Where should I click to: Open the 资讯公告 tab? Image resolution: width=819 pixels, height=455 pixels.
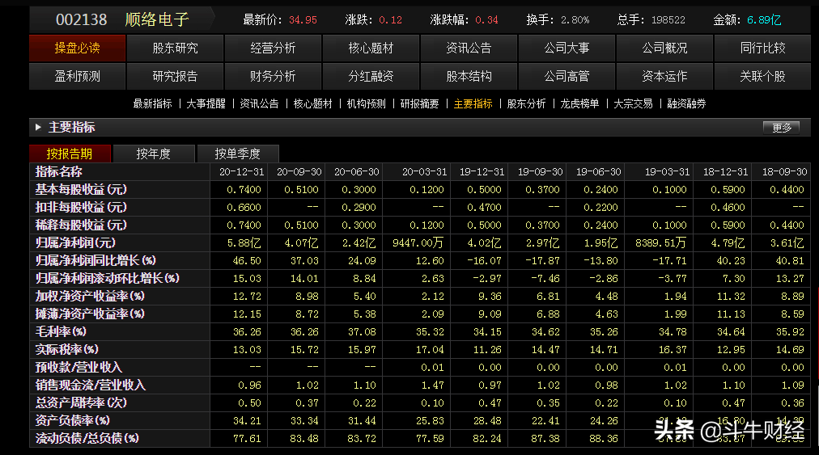[x=469, y=48]
